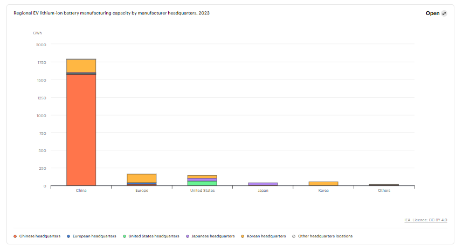Select the green segment of the United States bar
The image size is (456, 246).
point(202,183)
